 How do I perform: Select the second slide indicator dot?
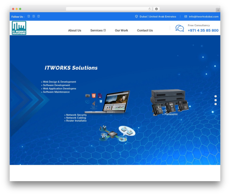(215, 100)
